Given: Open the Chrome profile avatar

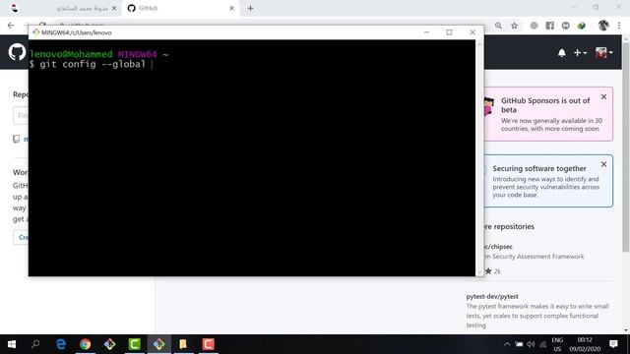Looking at the screenshot, I should point(603,26).
